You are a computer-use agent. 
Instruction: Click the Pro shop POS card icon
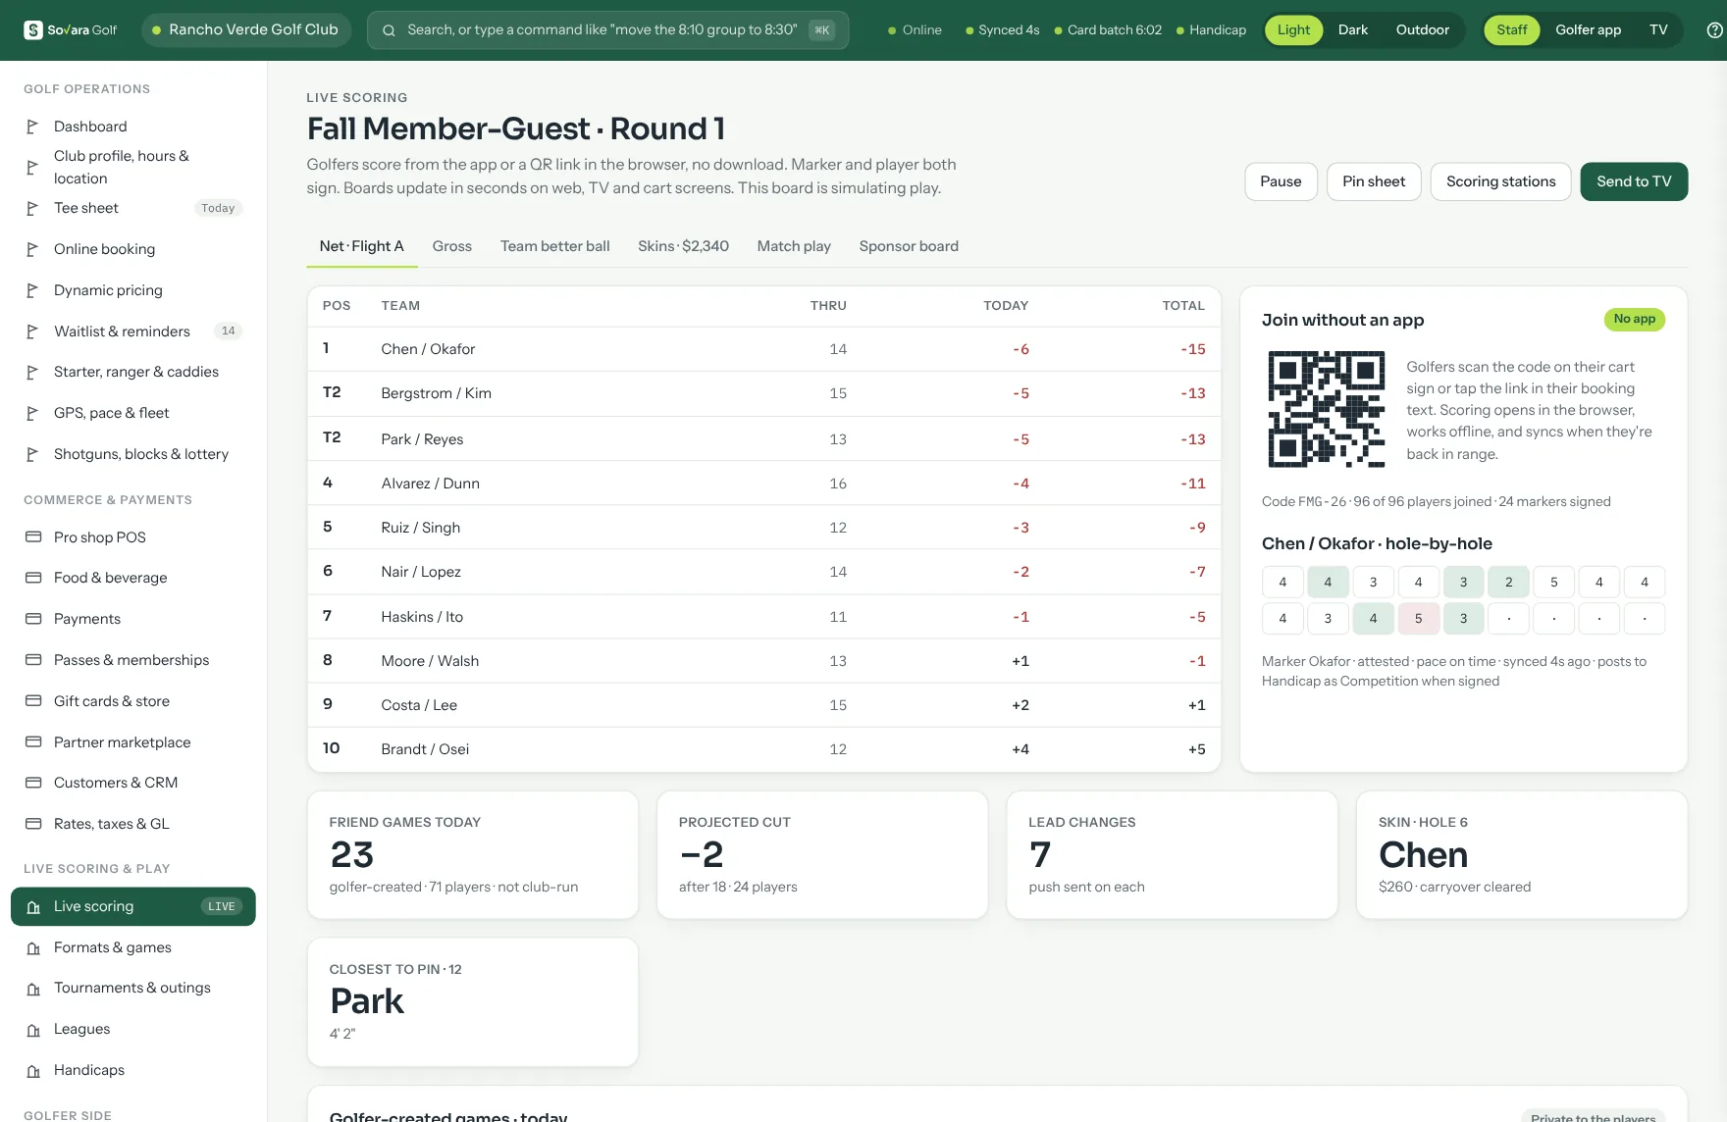pyautogui.click(x=33, y=537)
